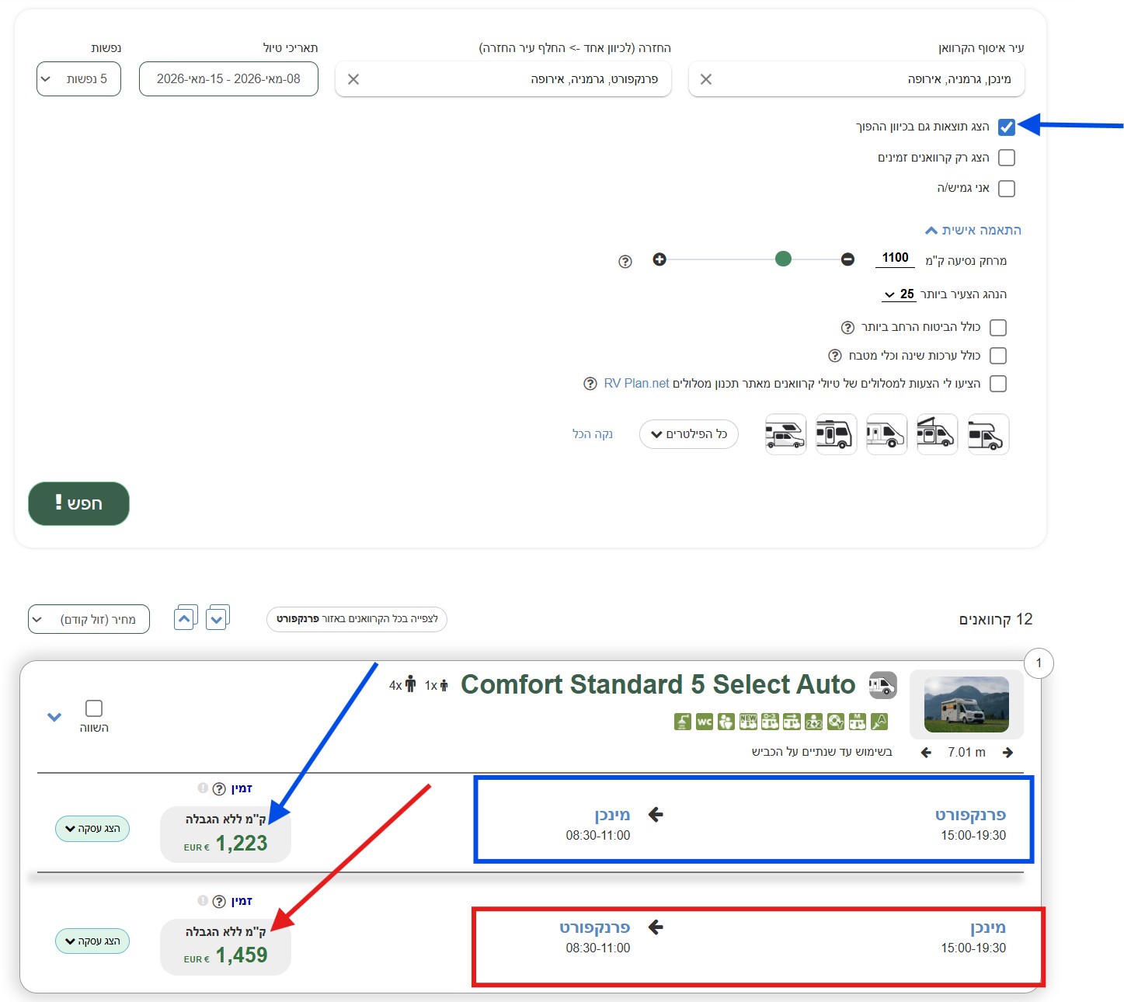The height and width of the screenshot is (1002, 1124).
Task: Collapse the Comfort Standard 5 details chevron
Action: [54, 717]
